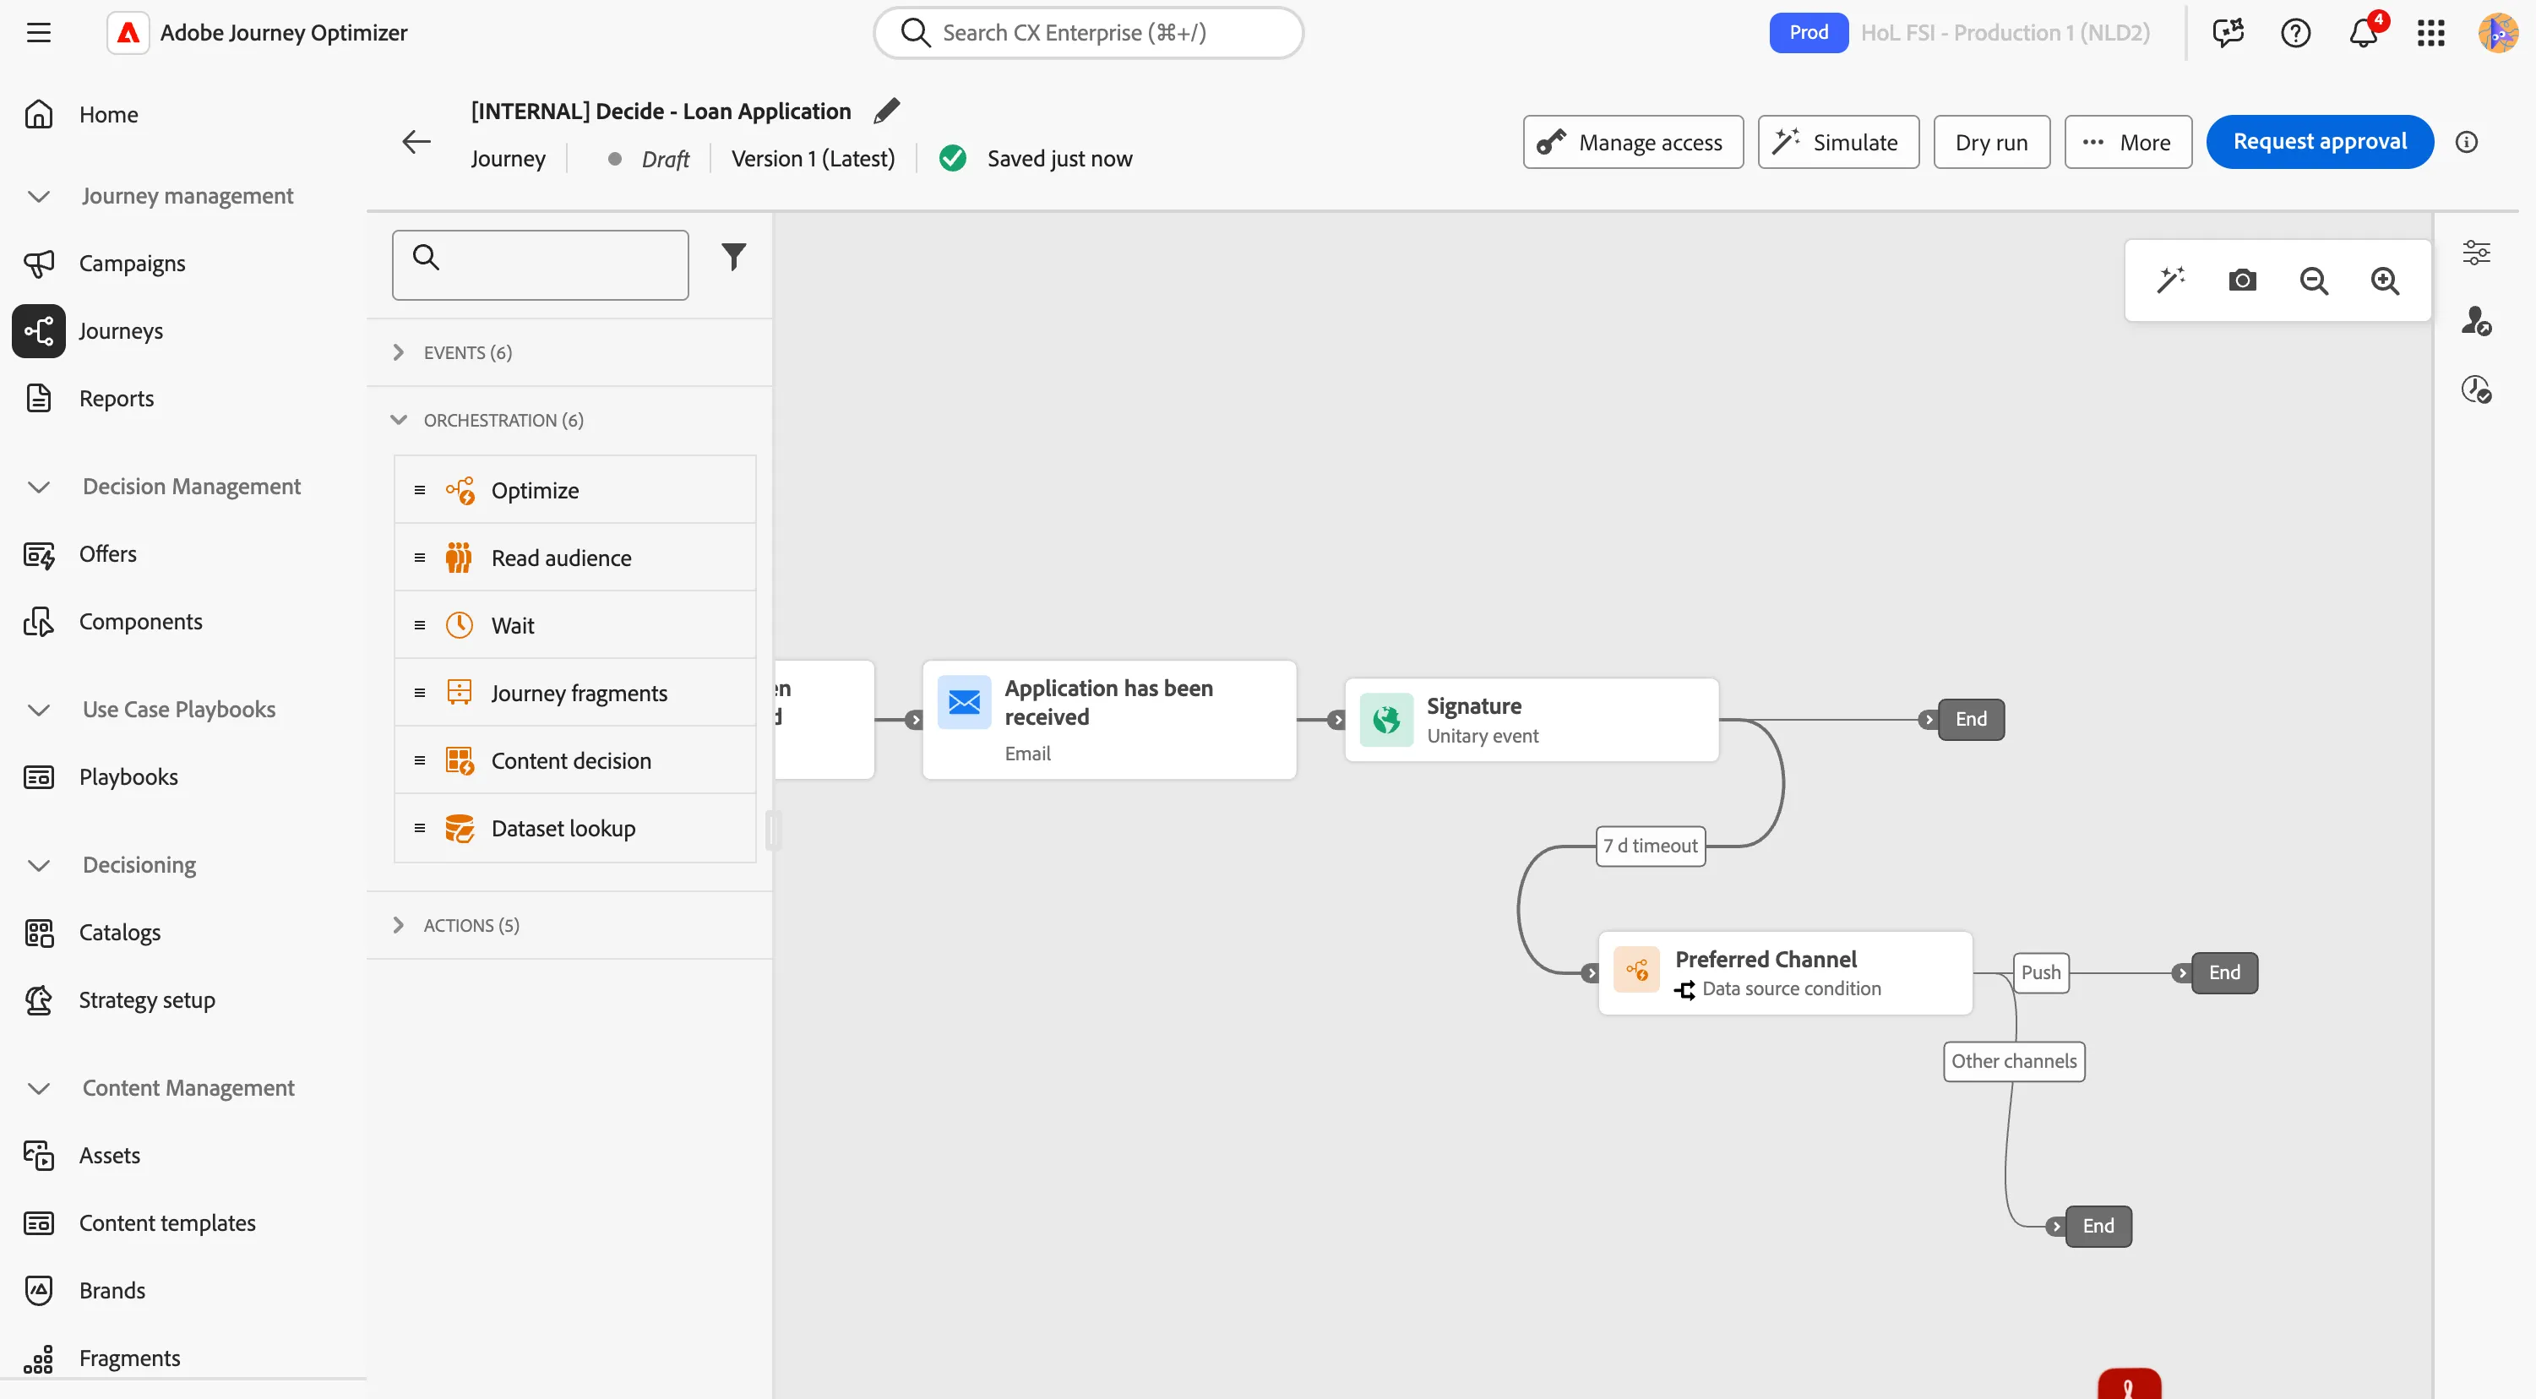Open the apps grid switcher
2536x1399 pixels.
[2430, 32]
